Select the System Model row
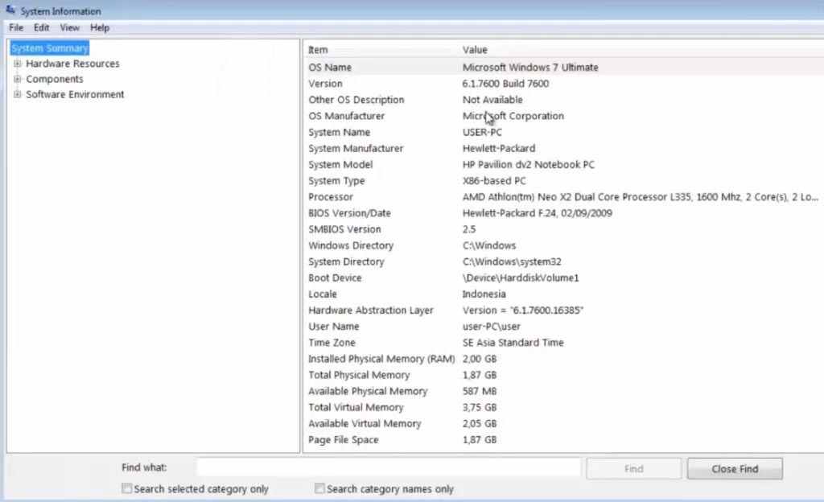Screen dimensions: 824x502 click(x=563, y=164)
